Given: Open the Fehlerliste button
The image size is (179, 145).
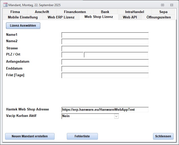Looking at the screenshot, I should click(x=82, y=136).
